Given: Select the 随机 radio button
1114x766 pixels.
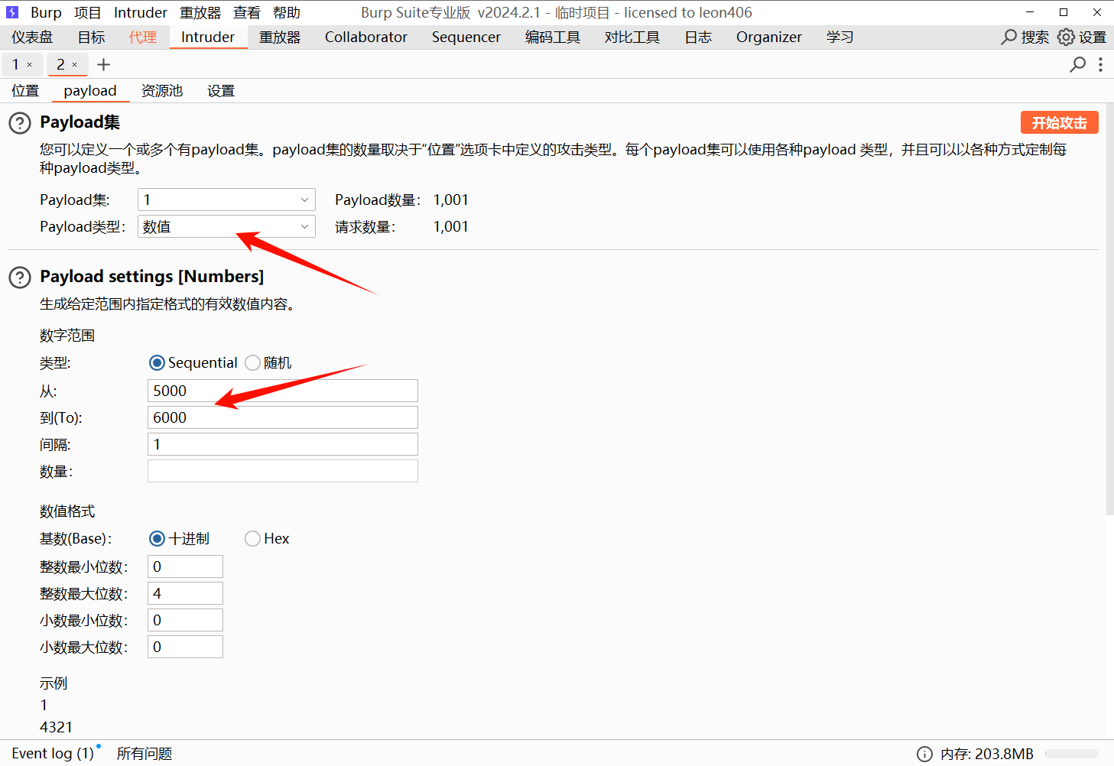Looking at the screenshot, I should coord(252,362).
